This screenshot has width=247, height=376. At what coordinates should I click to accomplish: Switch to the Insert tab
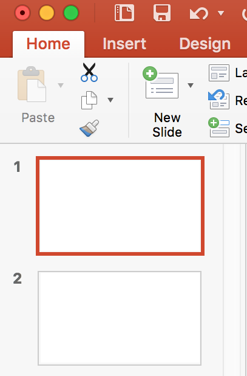[x=124, y=44]
